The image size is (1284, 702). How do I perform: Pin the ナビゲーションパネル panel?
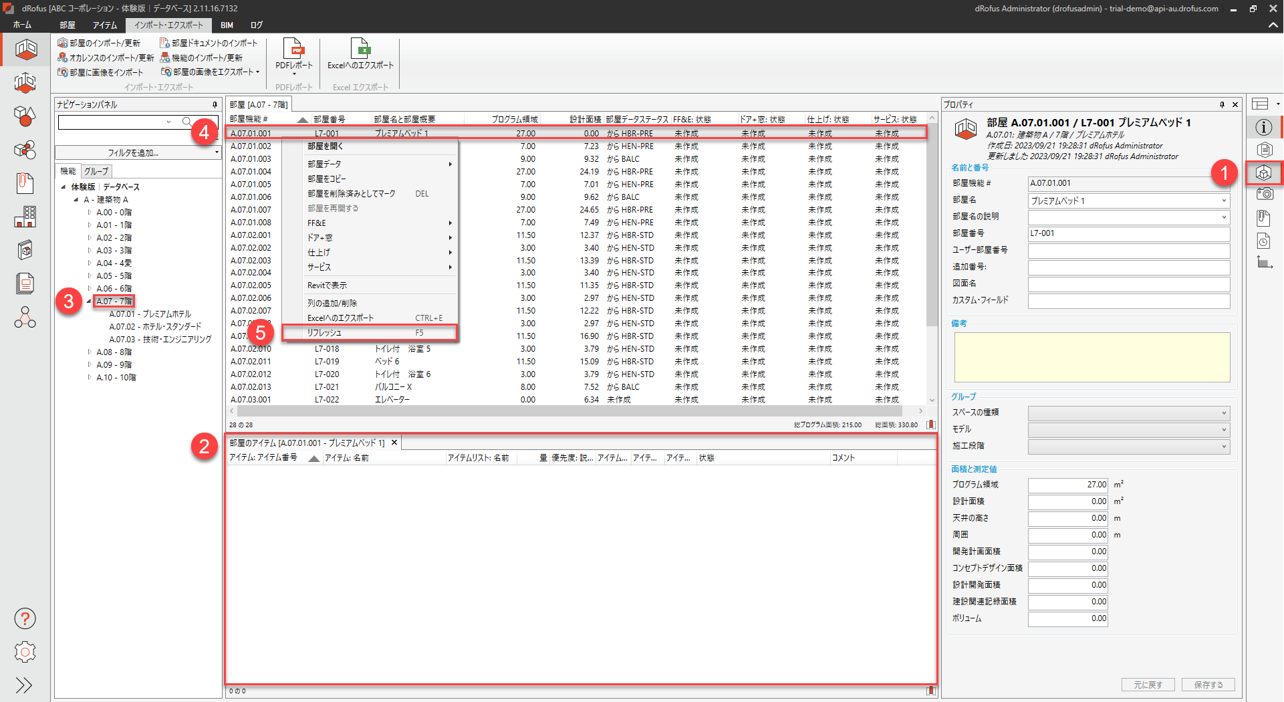(215, 105)
